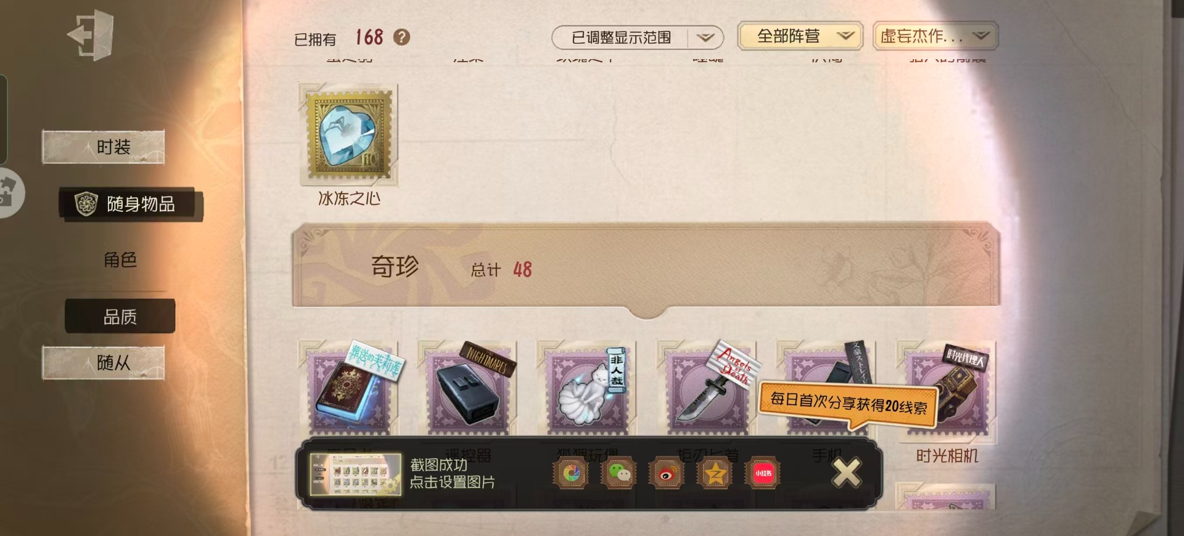1184x536 pixels.
Task: Share screenshot to Weibo
Action: (x=667, y=473)
